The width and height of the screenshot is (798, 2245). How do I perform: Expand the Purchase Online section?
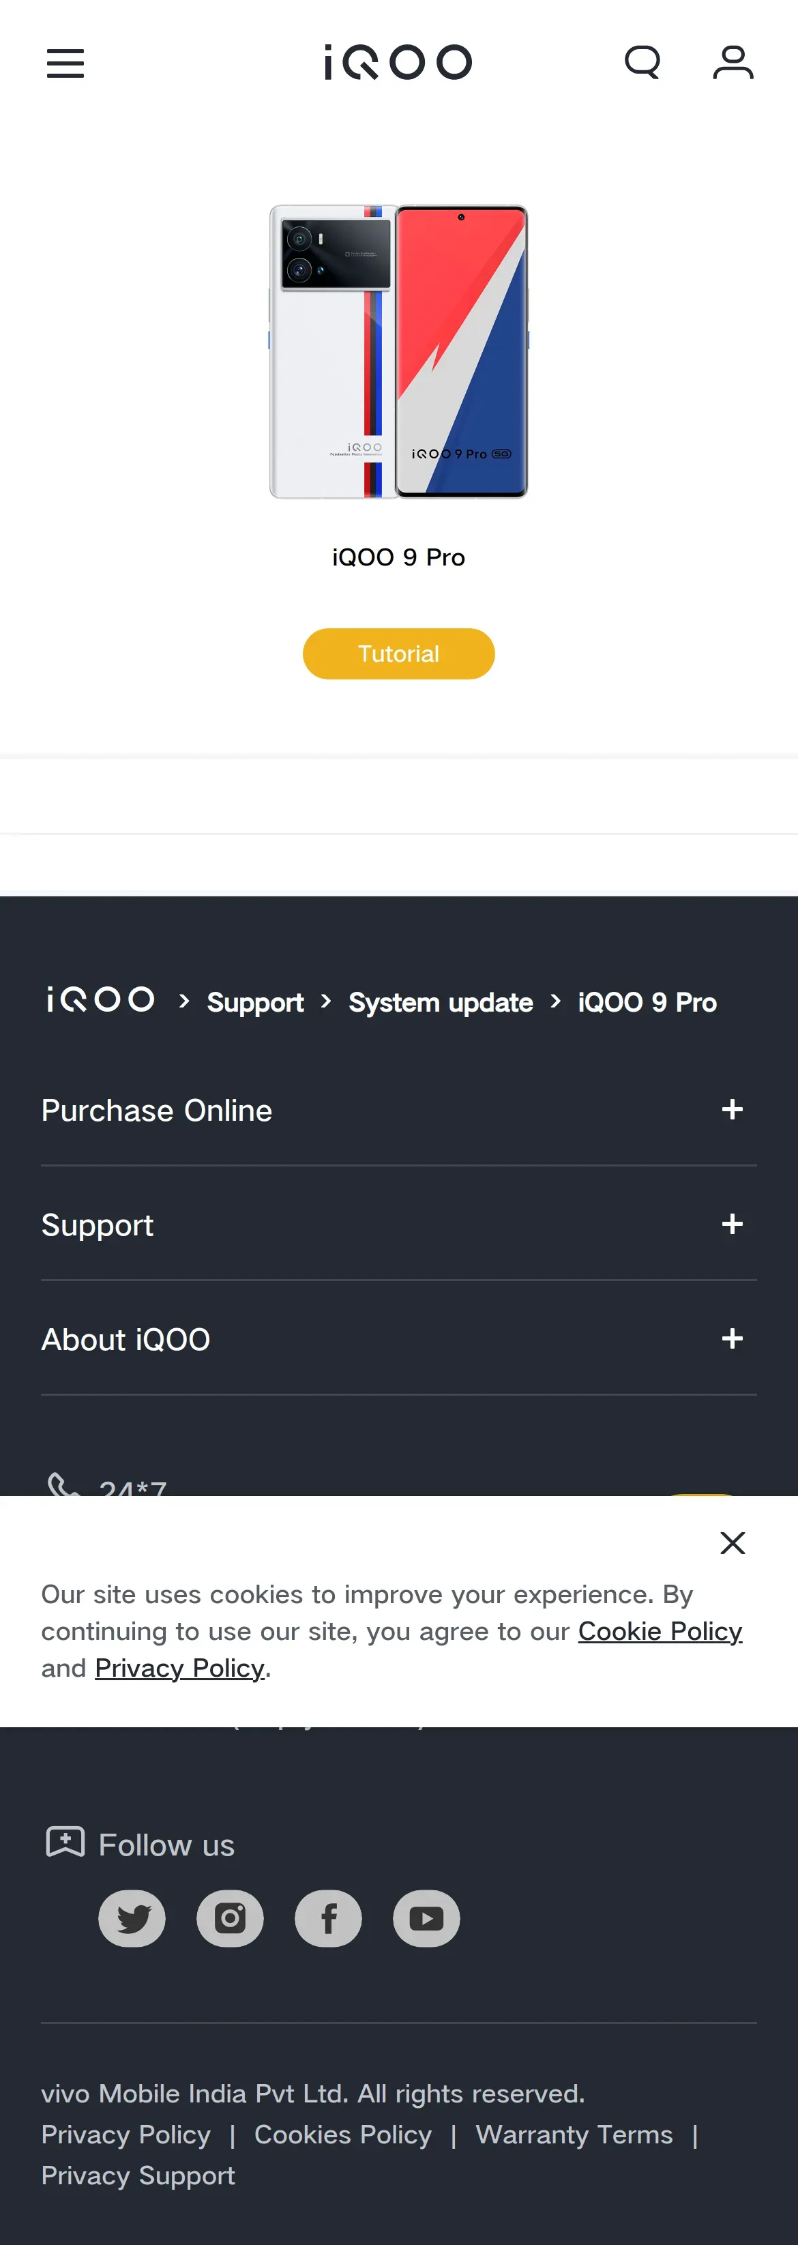(x=732, y=1109)
